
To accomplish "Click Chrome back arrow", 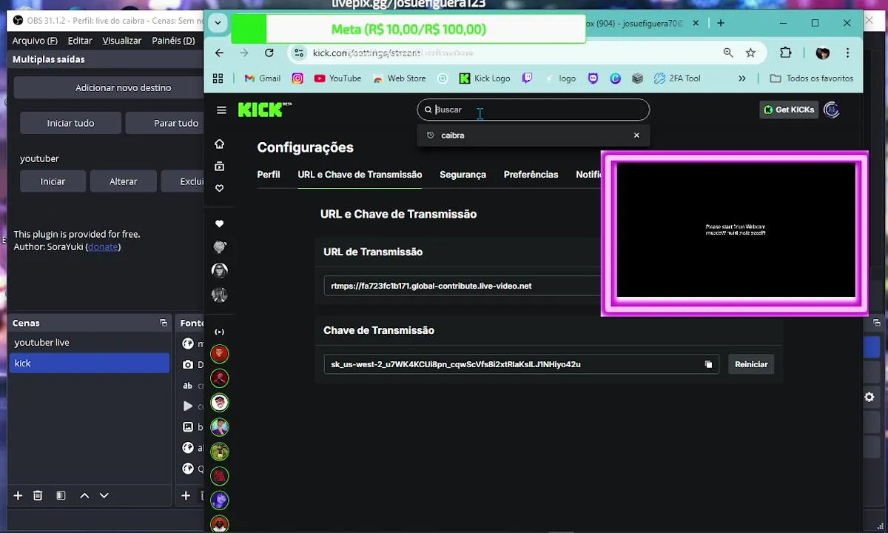I will click(219, 53).
